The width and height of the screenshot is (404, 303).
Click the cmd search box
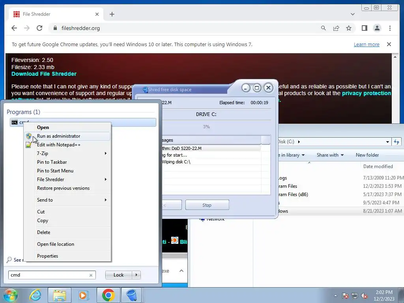click(x=49, y=275)
